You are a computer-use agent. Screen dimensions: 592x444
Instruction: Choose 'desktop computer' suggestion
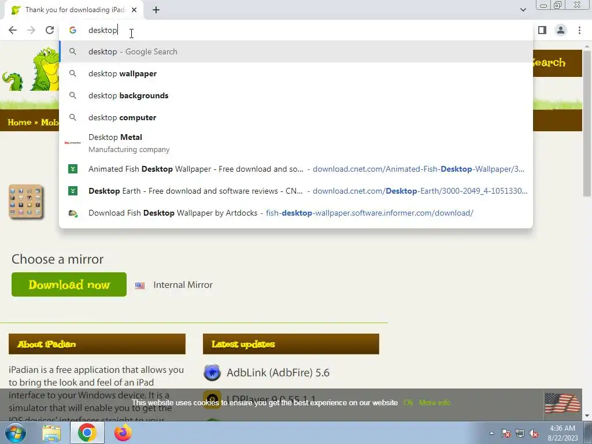[x=296, y=117]
